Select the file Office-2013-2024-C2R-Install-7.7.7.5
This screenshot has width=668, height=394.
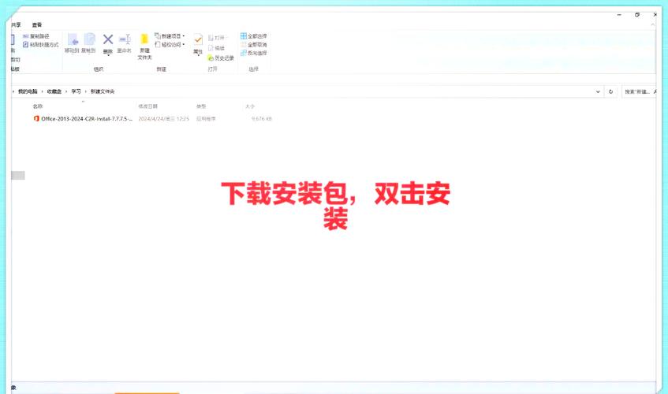click(87, 119)
